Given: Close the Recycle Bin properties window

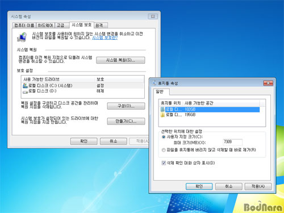Looking at the screenshot, I should pyautogui.click(x=268, y=83).
